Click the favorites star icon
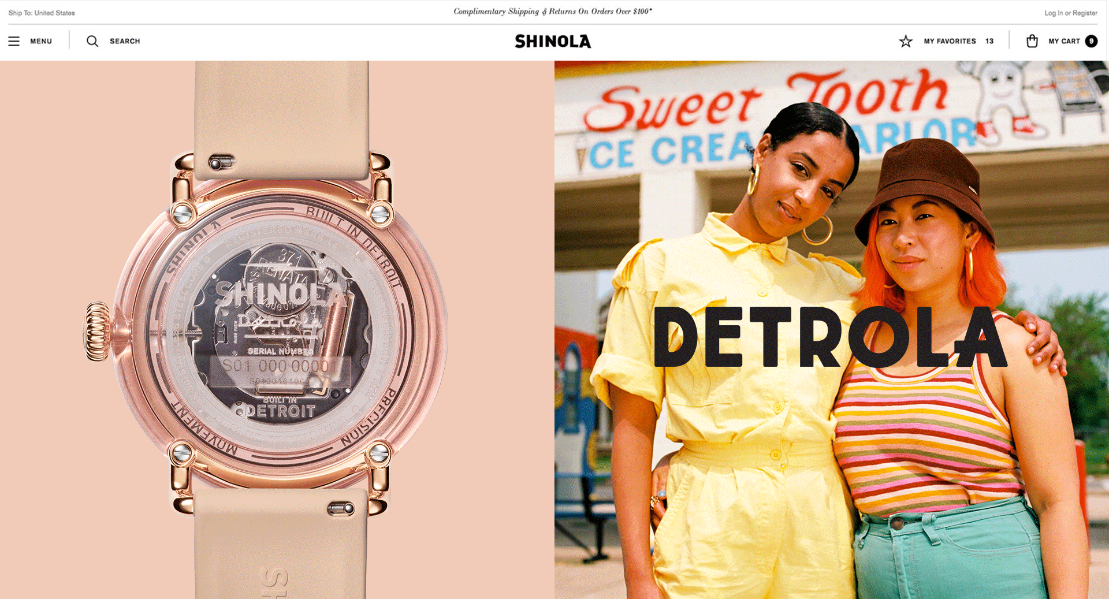Viewport: 1109px width, 599px height. tap(906, 41)
